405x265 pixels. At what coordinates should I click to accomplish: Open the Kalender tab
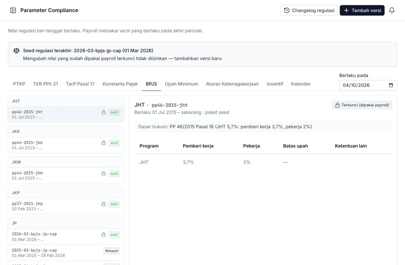[x=301, y=84]
